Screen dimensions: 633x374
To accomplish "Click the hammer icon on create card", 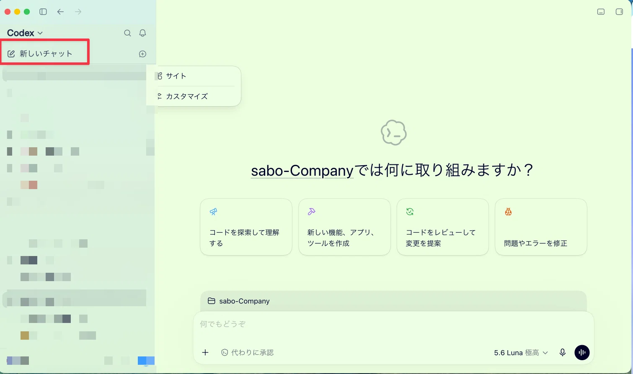I will [x=311, y=212].
